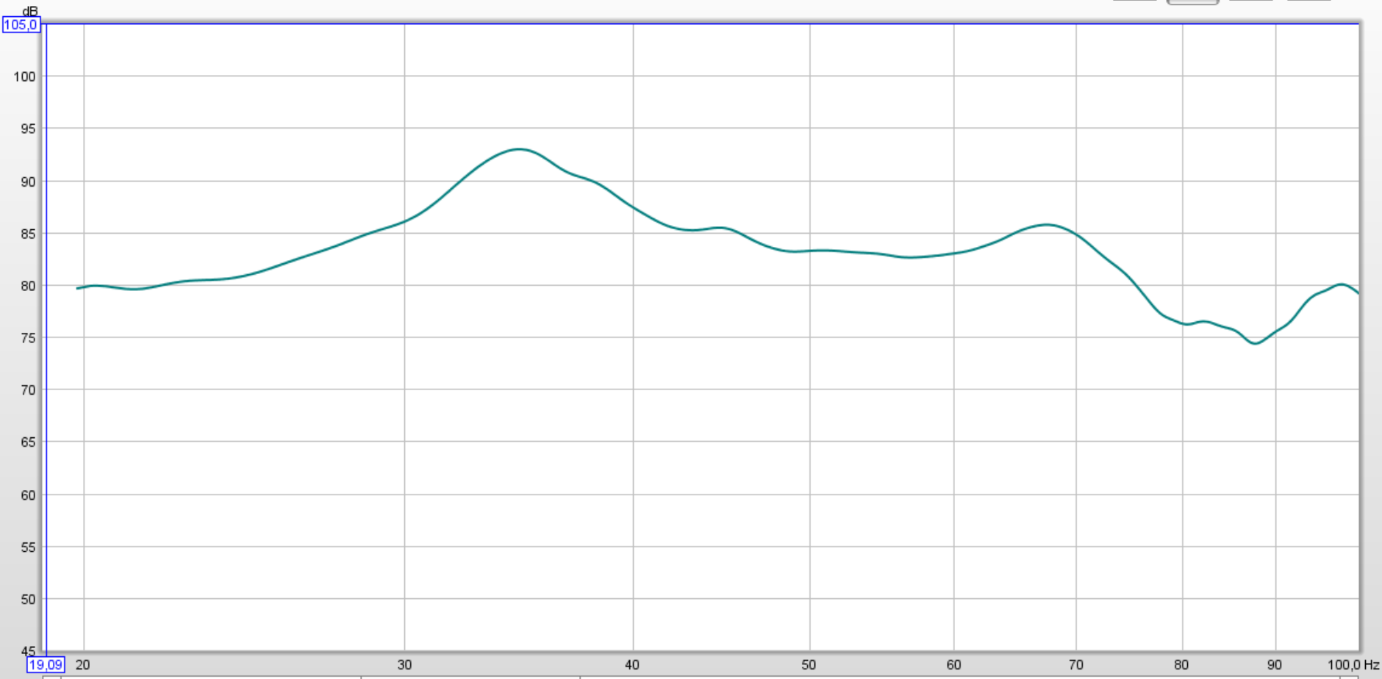
Task: Click the 20 Hz frequency axis label
Action: (x=83, y=665)
